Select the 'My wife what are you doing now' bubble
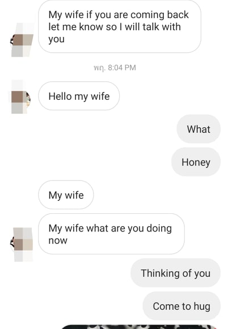This screenshot has width=228, height=329. click(x=111, y=234)
